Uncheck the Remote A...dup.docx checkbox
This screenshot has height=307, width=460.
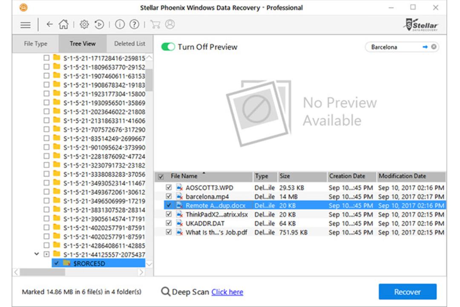point(169,205)
